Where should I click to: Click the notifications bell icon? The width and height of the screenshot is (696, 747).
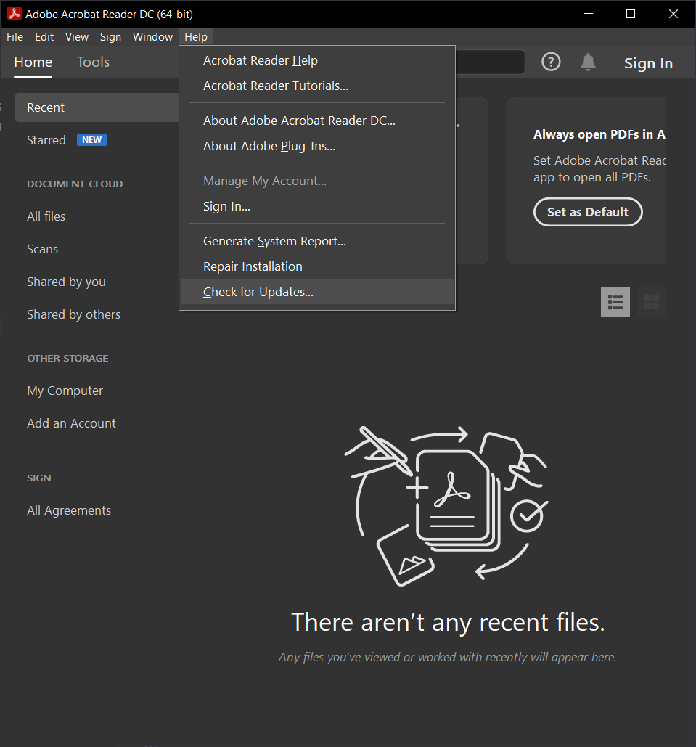pyautogui.click(x=588, y=62)
